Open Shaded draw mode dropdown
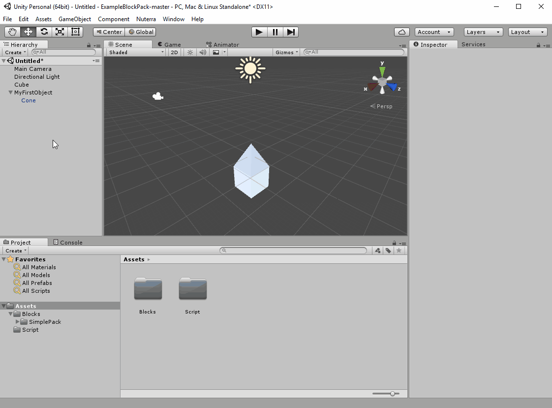 point(136,52)
